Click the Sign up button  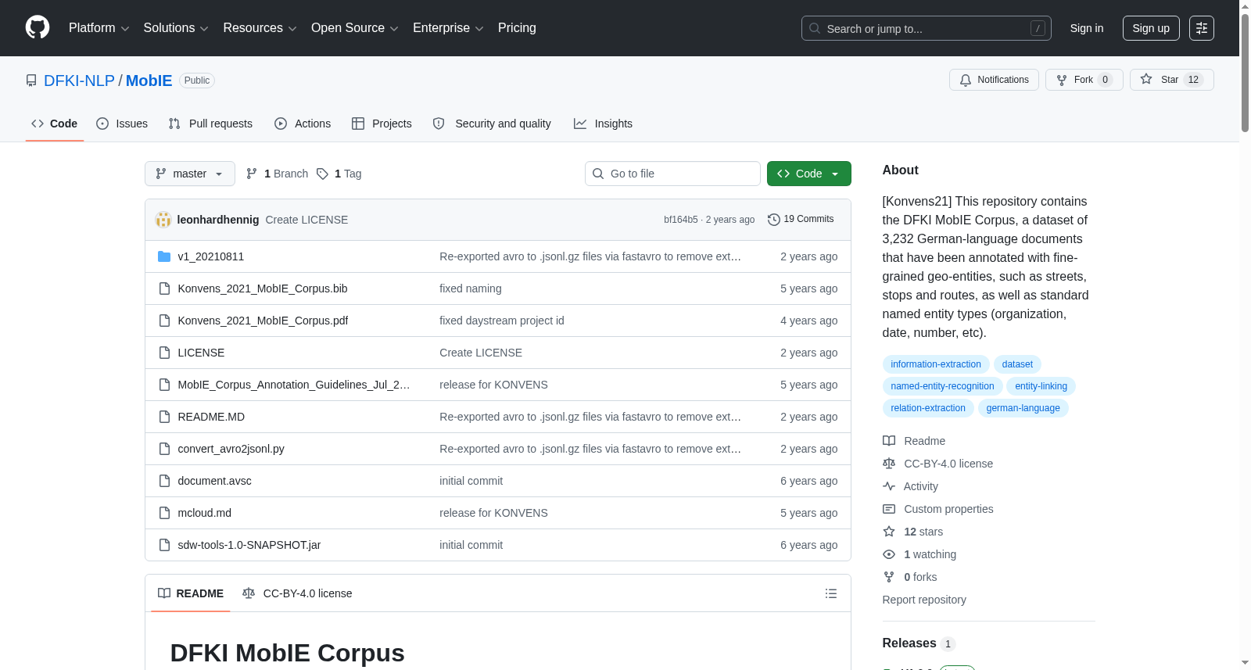point(1151,28)
